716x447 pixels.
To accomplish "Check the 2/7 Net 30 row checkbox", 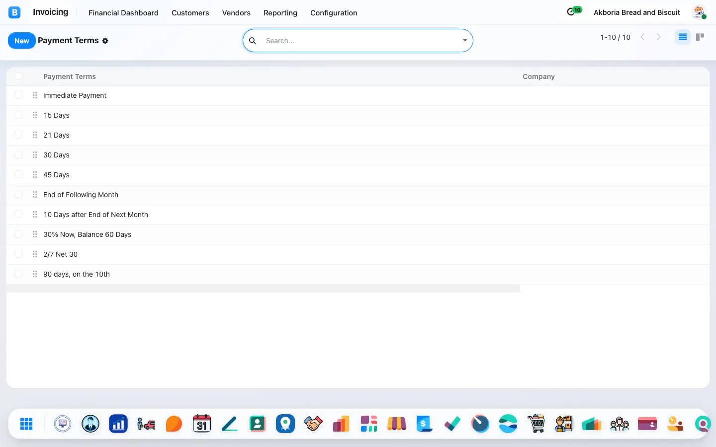I will (x=18, y=254).
